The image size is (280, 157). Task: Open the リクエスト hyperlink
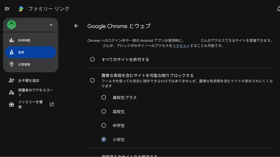(181, 46)
